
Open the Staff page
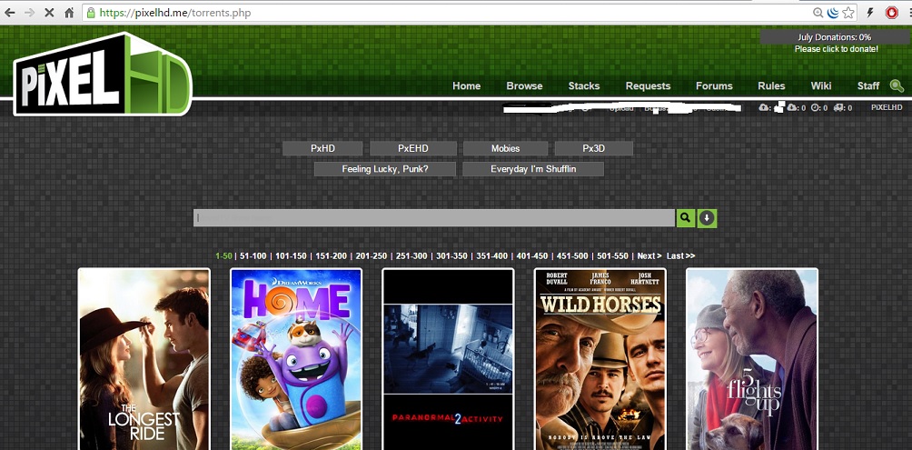[868, 85]
